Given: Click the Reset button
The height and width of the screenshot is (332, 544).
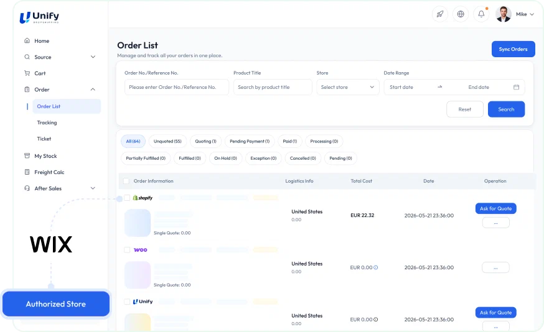Looking at the screenshot, I should (x=464, y=109).
